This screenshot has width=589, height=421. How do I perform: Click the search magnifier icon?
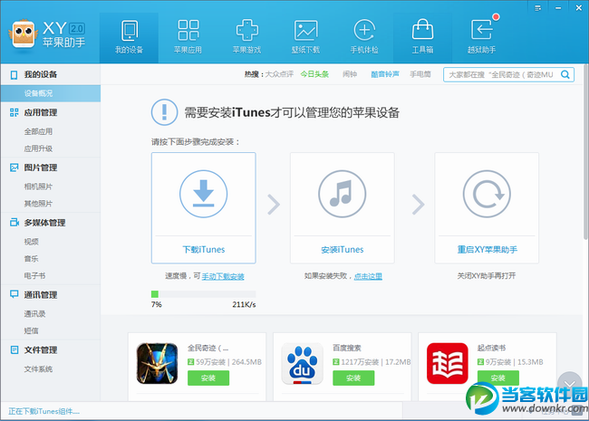point(565,74)
